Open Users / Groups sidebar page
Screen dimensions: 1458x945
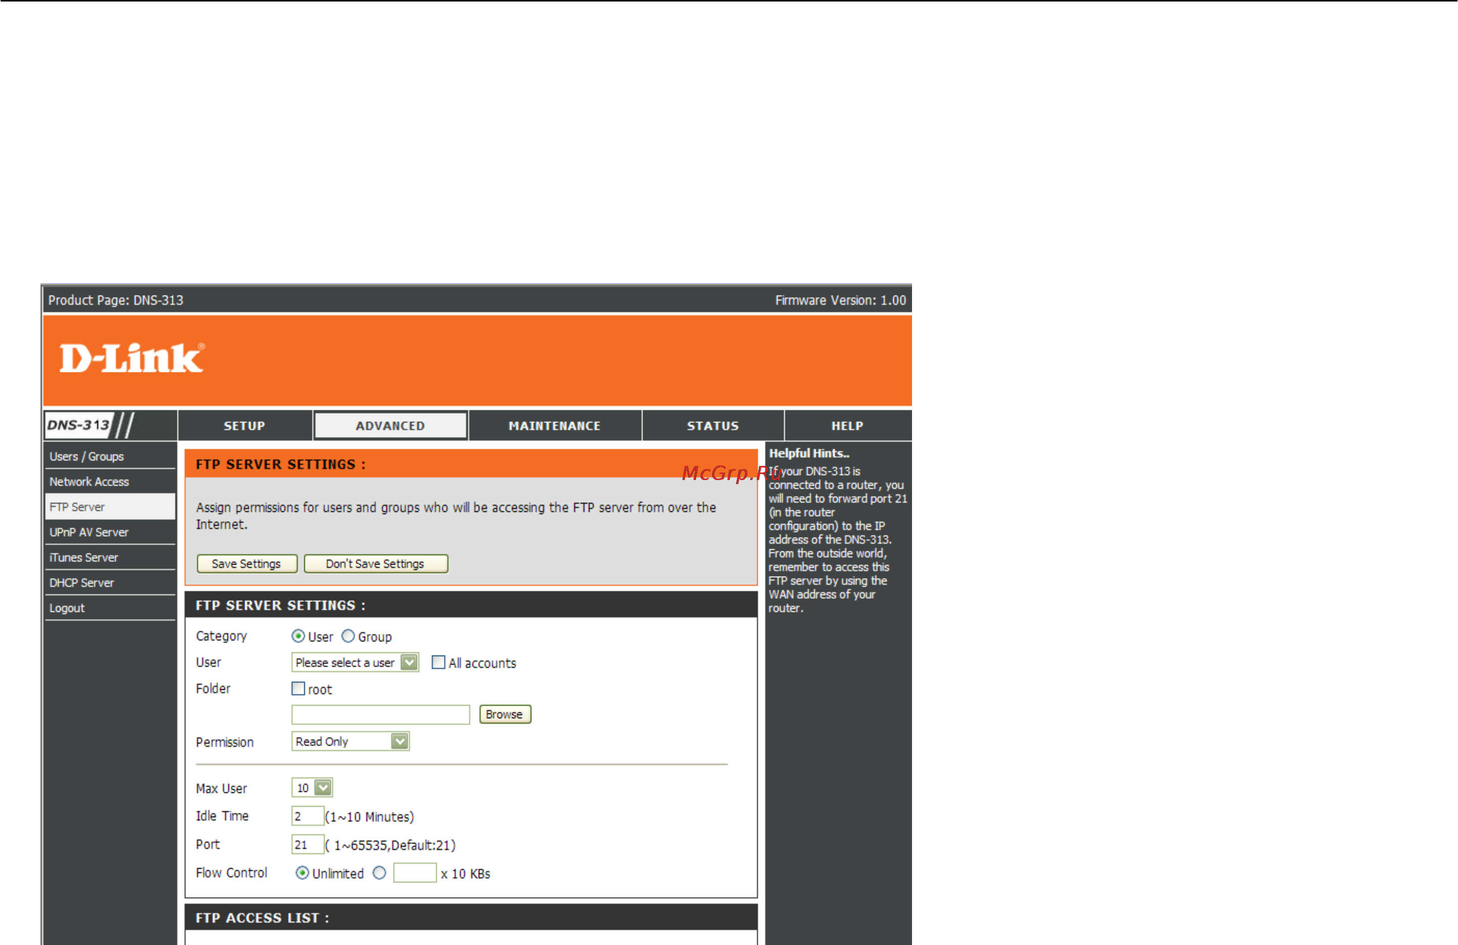pyautogui.click(x=110, y=457)
